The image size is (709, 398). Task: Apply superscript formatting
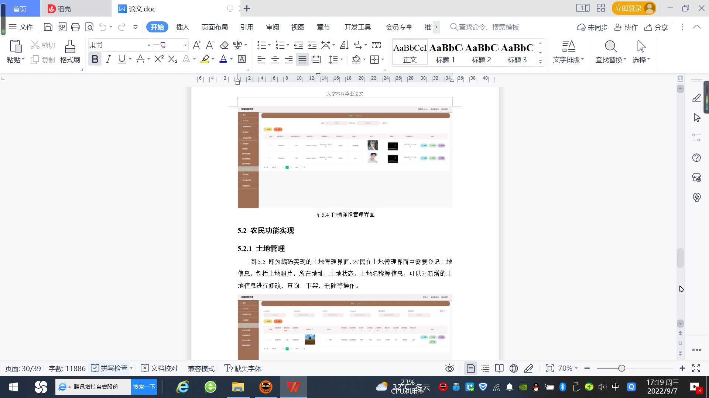point(159,59)
